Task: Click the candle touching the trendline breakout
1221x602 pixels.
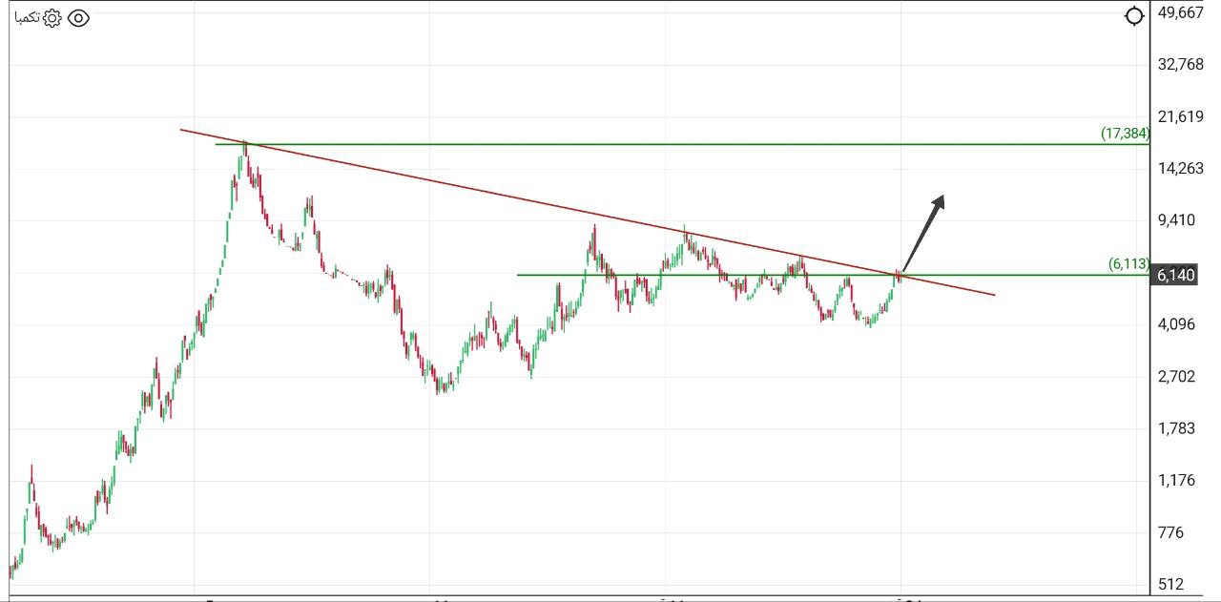Action: [x=897, y=277]
